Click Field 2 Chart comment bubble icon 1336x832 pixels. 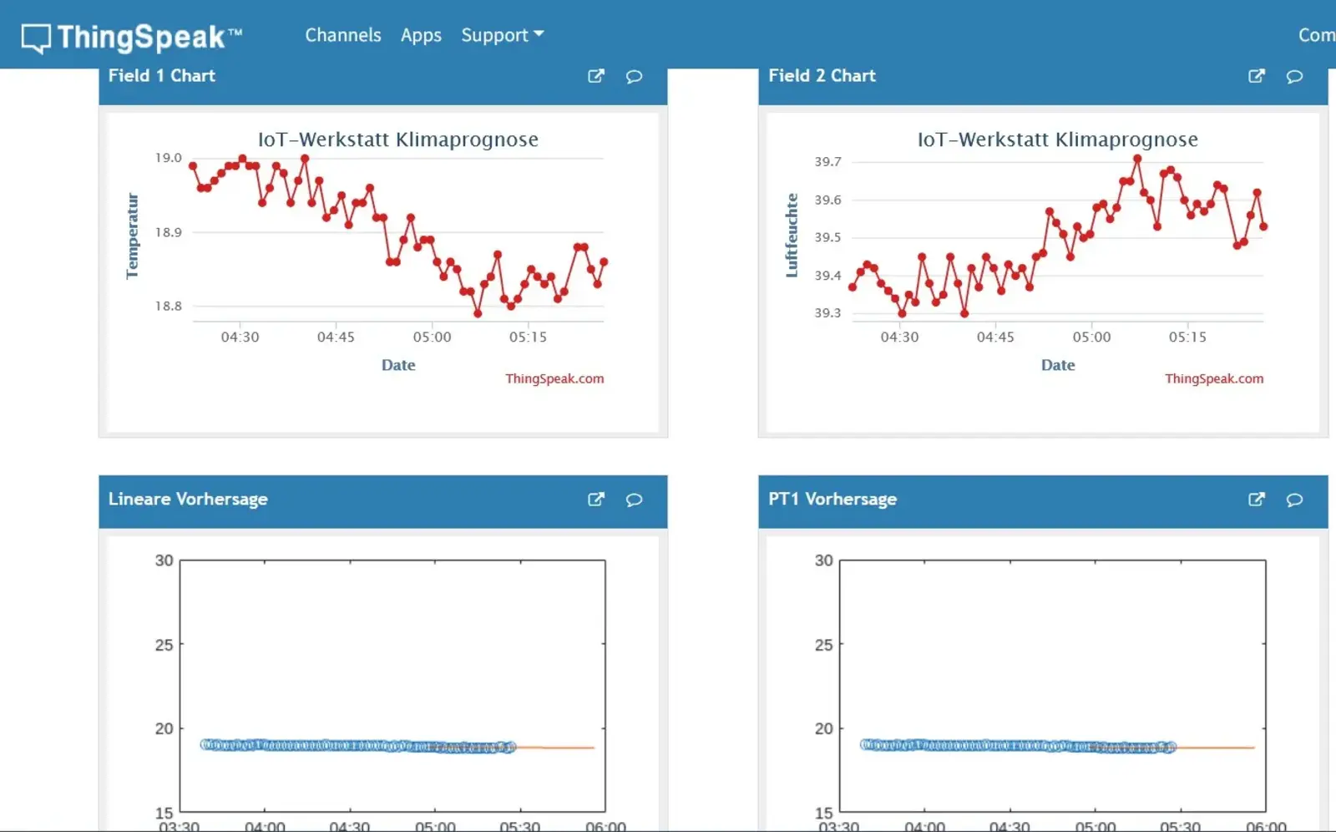[1294, 77]
